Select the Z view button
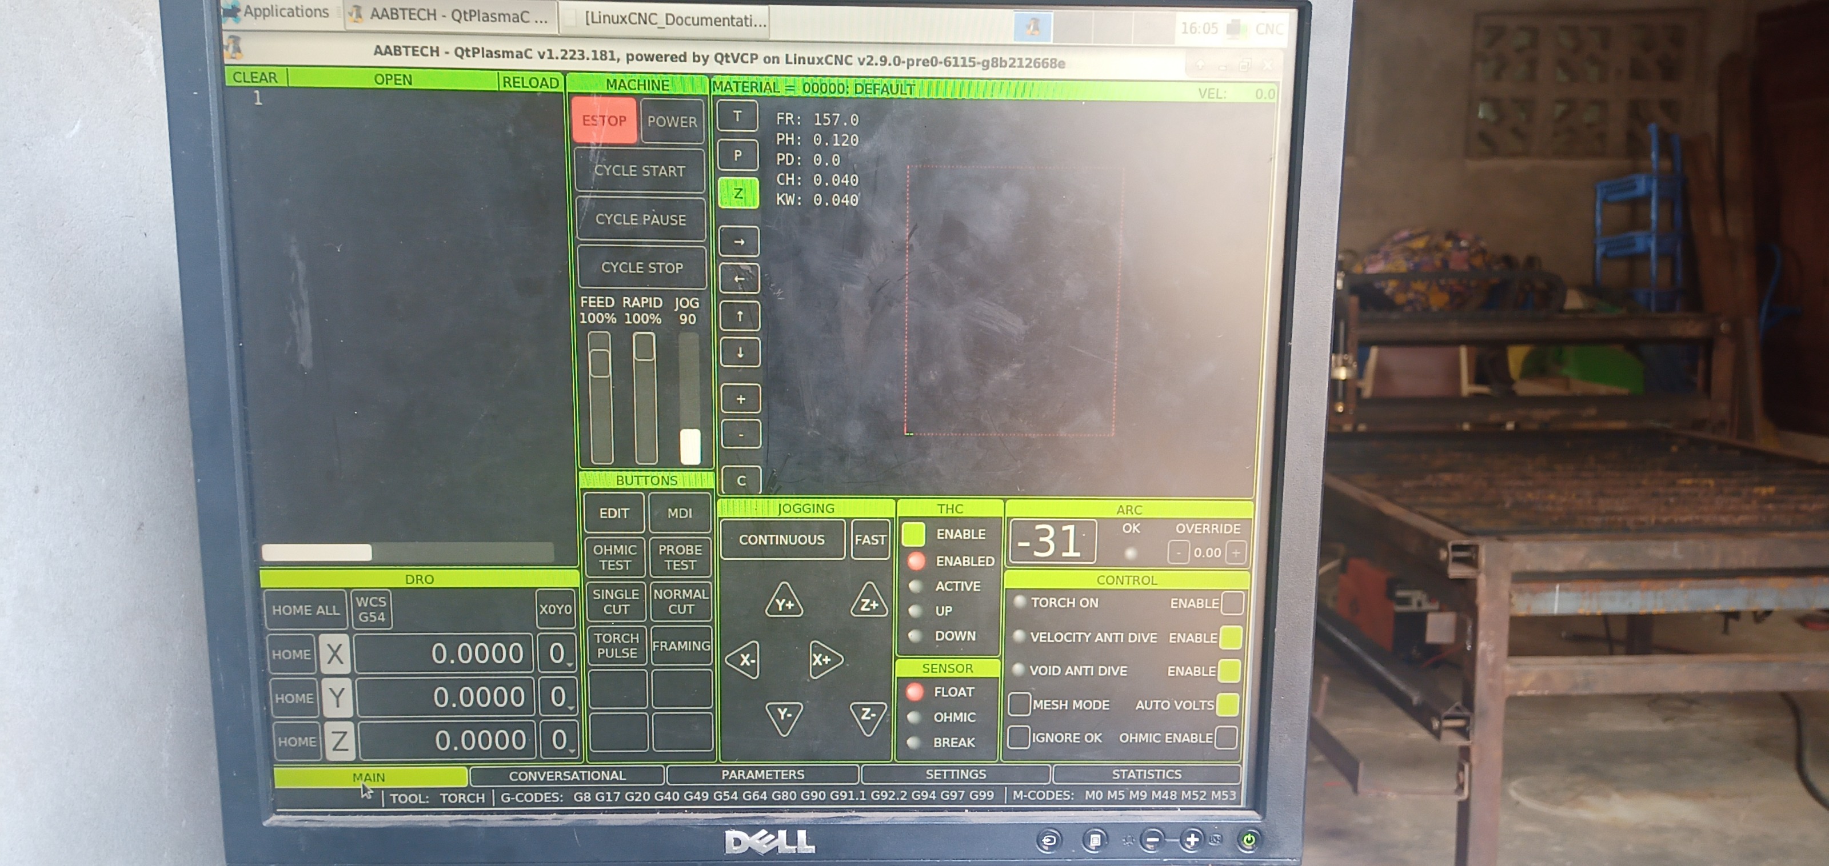The image size is (1829, 866). click(738, 193)
